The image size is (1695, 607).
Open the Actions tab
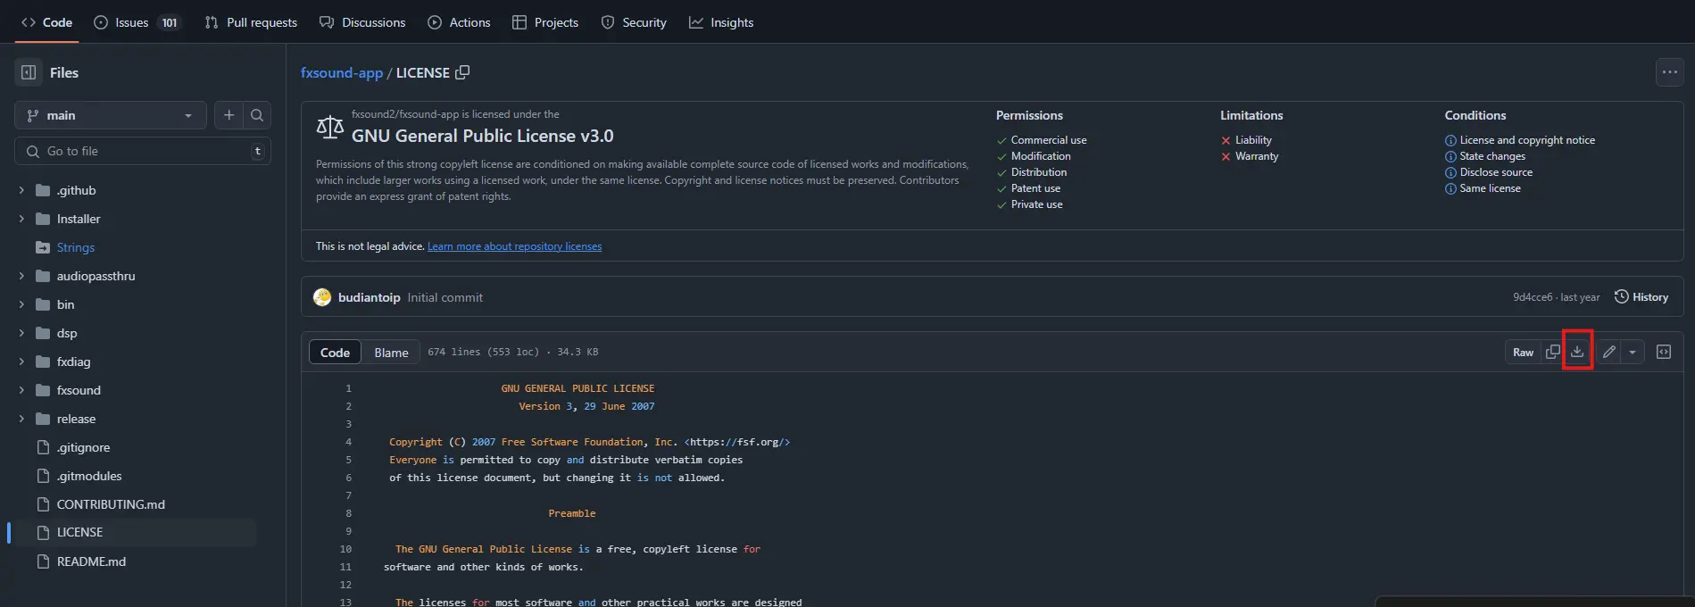pos(459,22)
